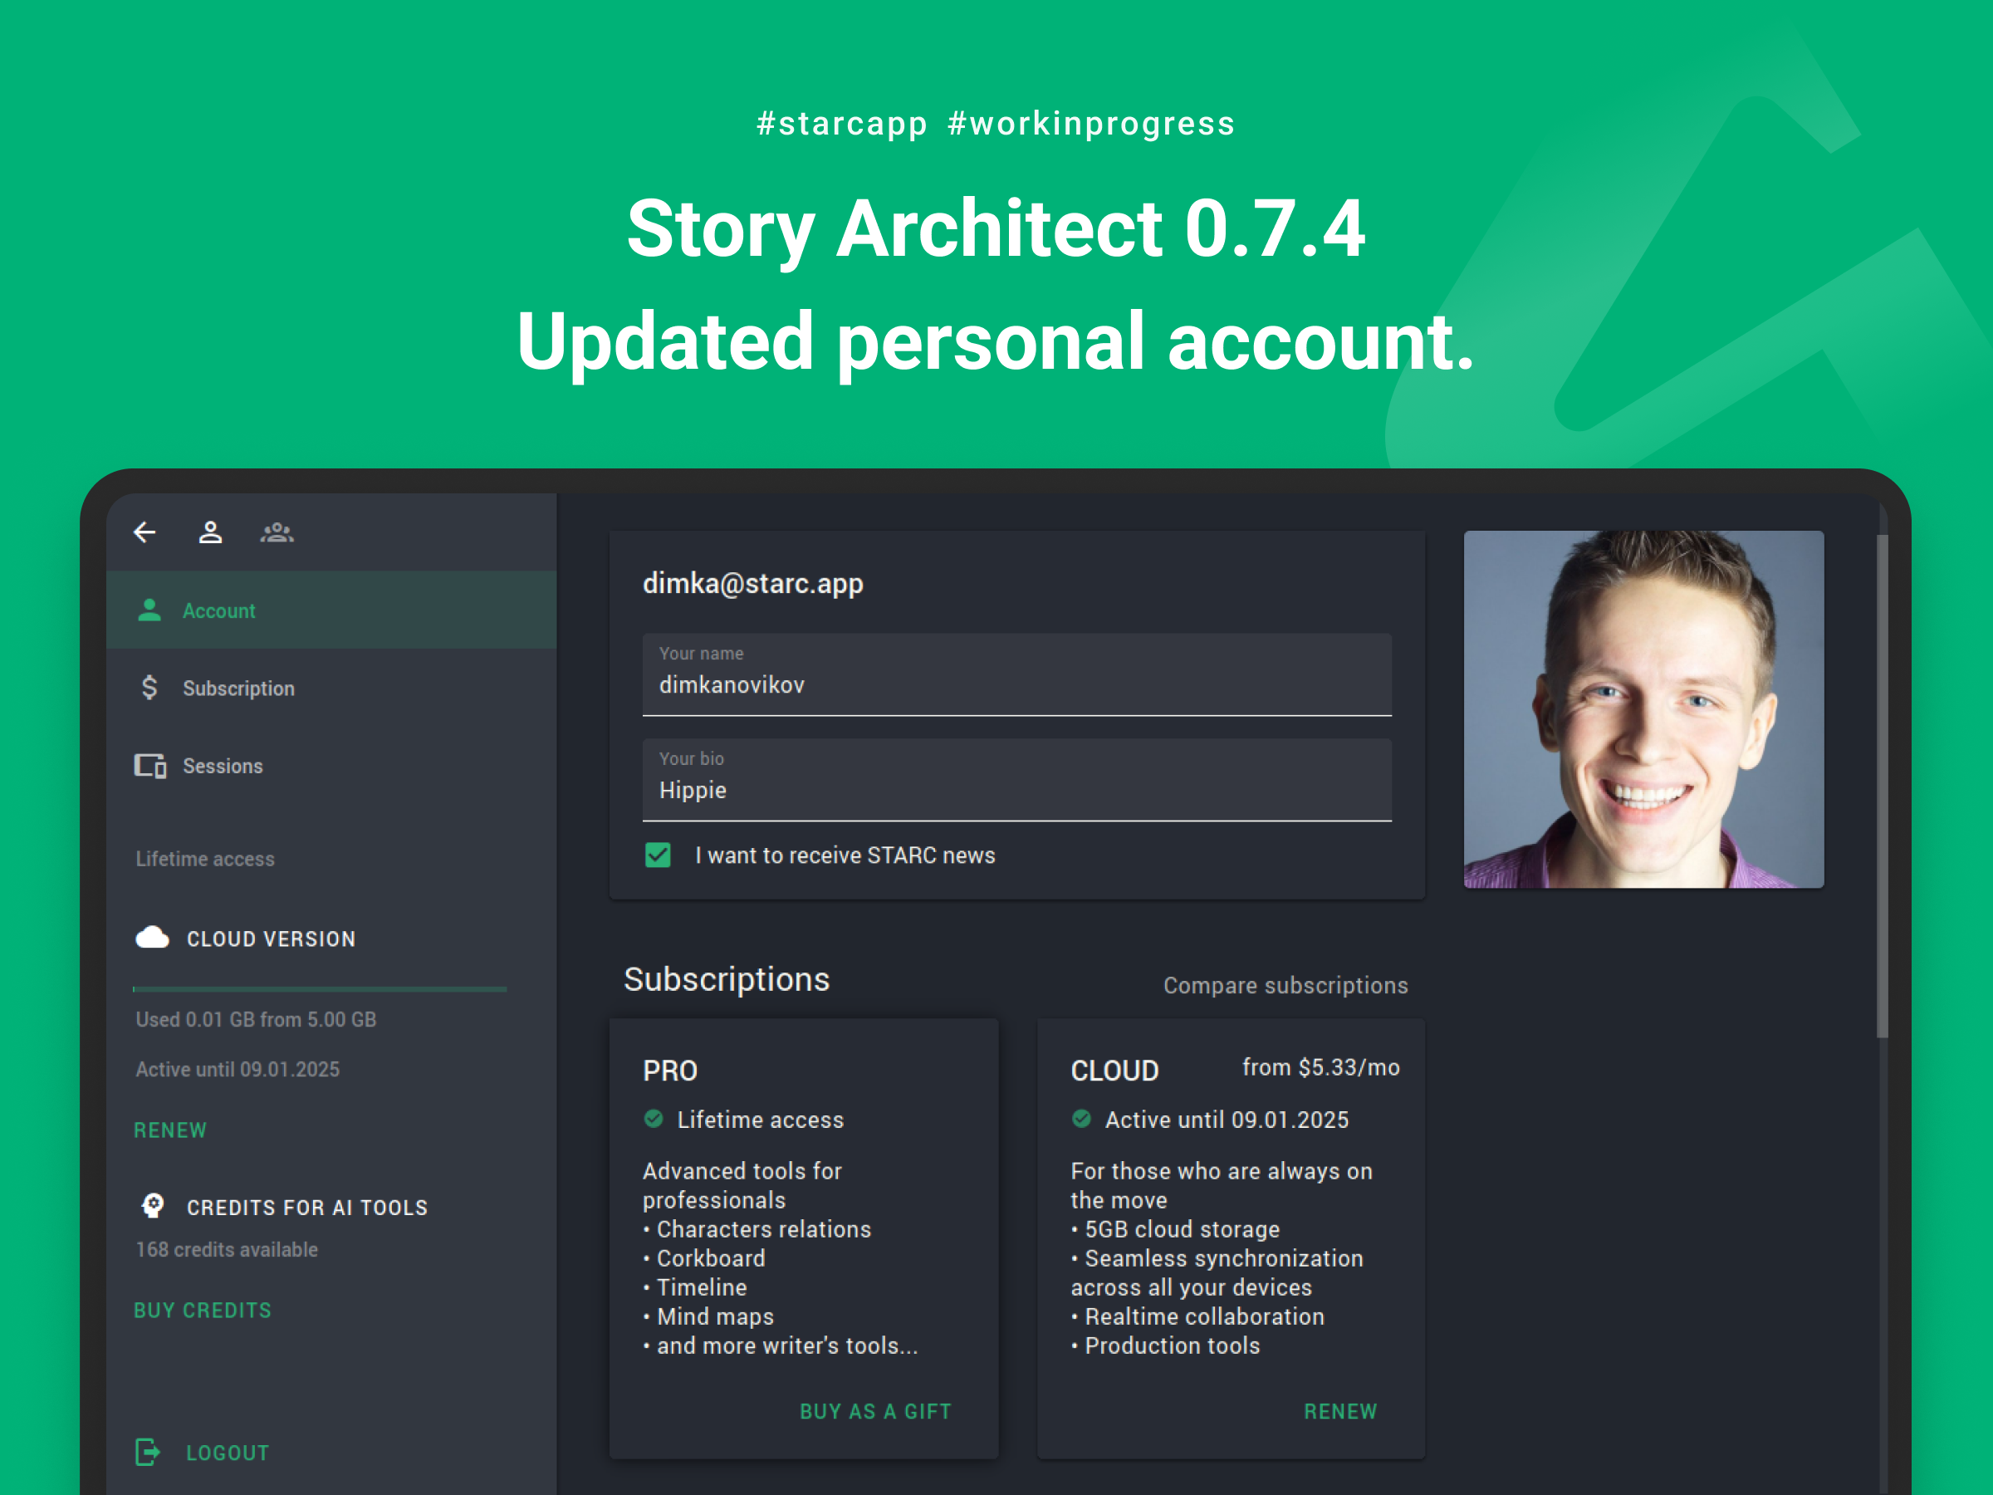Click BUY CREDITS in the sidebar

(203, 1311)
